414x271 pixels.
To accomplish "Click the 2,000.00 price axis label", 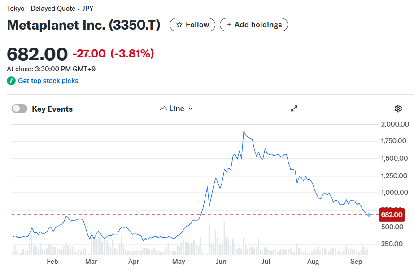I will [394, 124].
